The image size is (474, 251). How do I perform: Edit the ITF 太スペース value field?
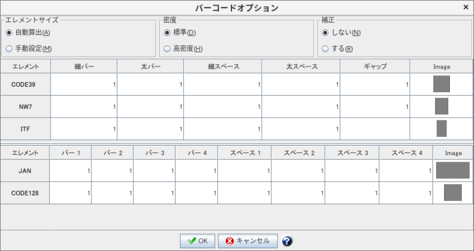(x=301, y=129)
